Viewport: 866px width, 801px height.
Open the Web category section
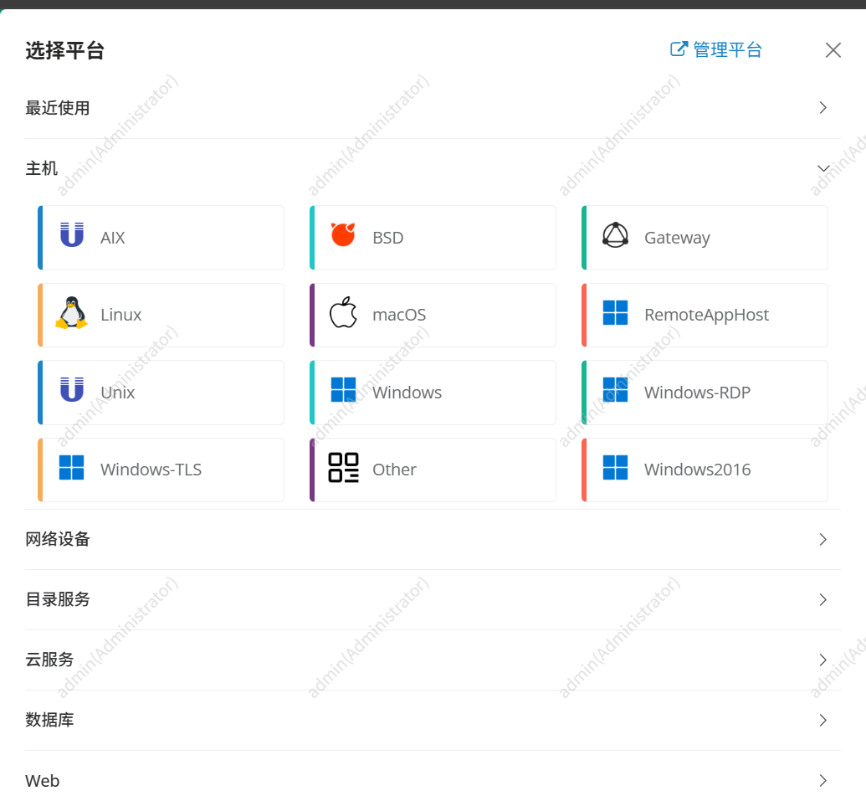pyautogui.click(x=433, y=780)
